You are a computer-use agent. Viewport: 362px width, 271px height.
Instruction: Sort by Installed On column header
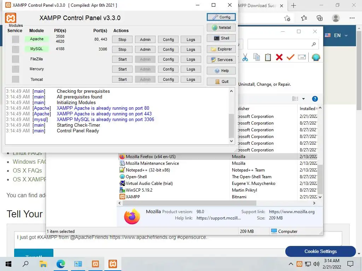pos(308,109)
